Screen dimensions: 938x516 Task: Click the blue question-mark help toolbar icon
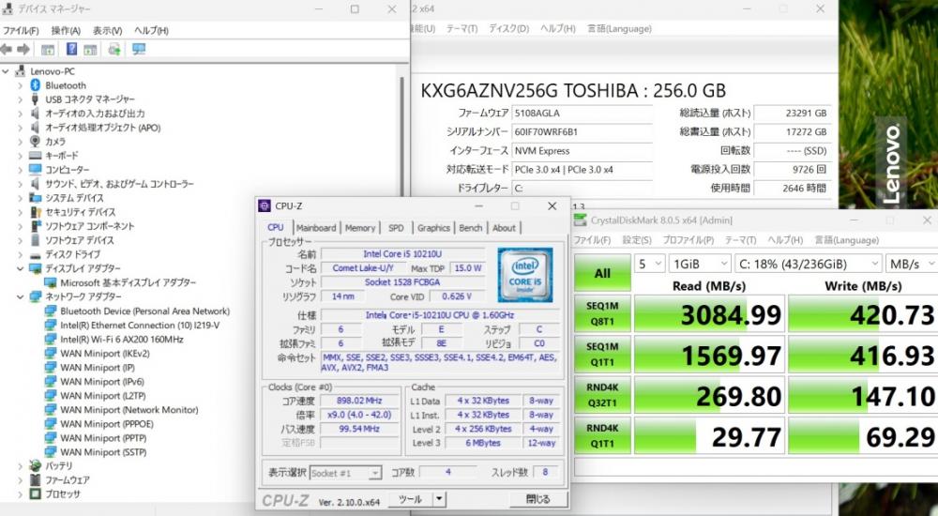click(70, 49)
